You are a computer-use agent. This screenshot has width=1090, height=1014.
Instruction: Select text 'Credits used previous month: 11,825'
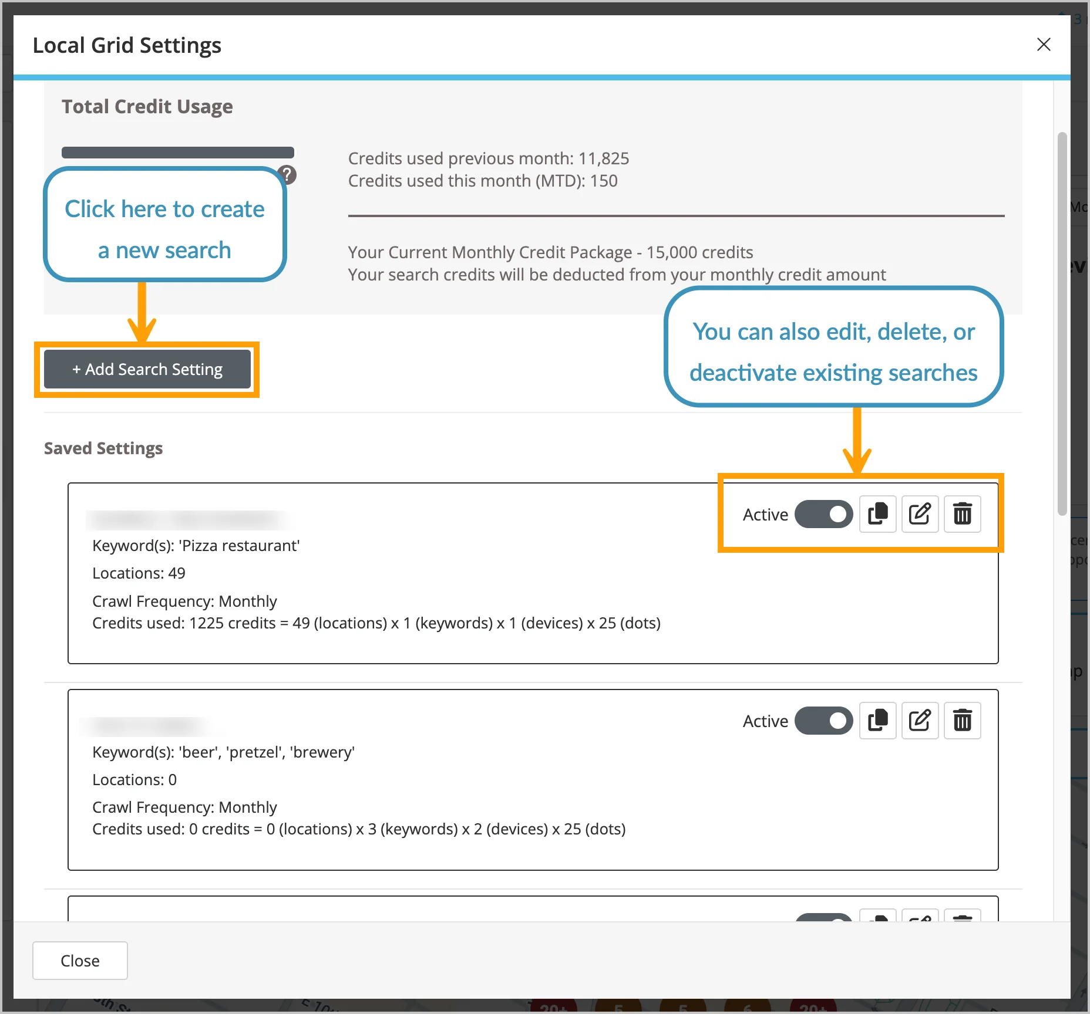coord(488,158)
